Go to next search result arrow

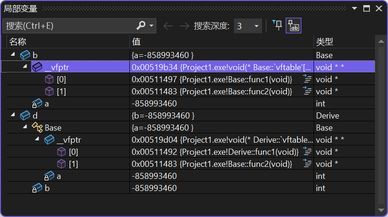[x=184, y=26]
